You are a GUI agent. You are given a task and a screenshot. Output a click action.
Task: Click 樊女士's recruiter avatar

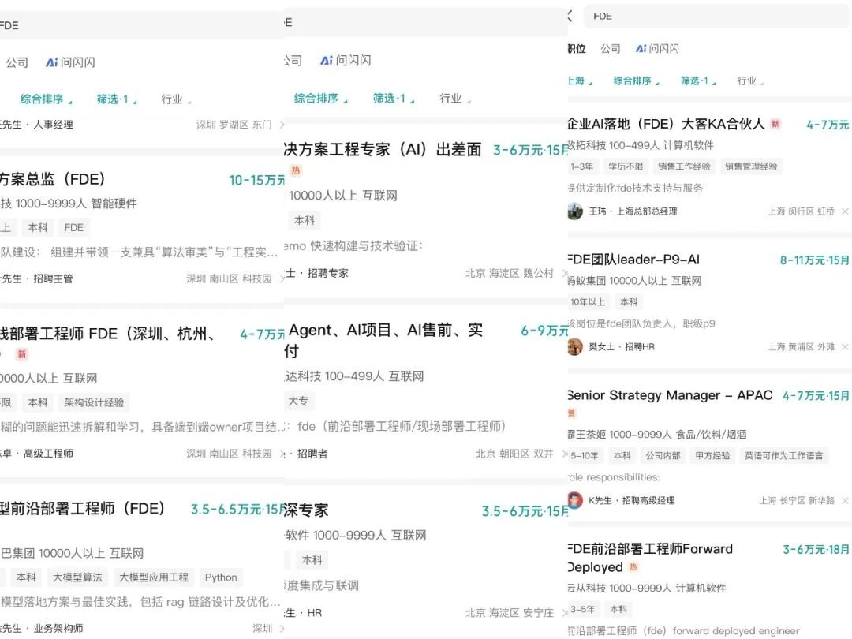[575, 346]
